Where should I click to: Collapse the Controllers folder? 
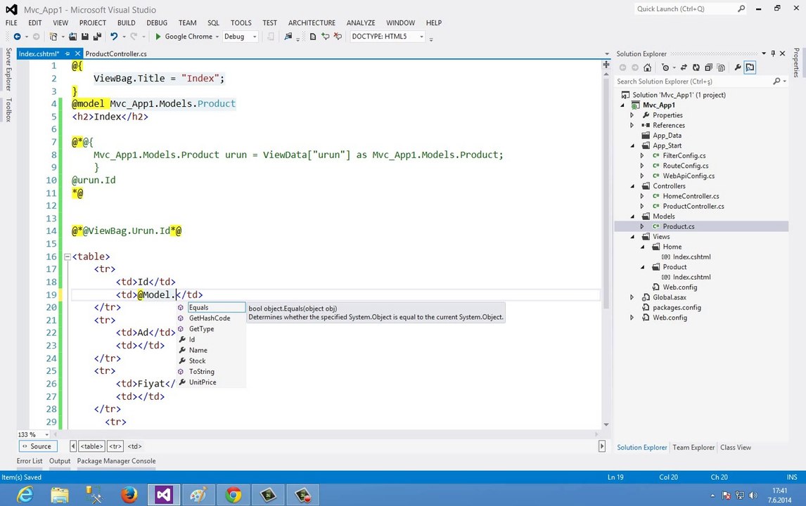632,186
